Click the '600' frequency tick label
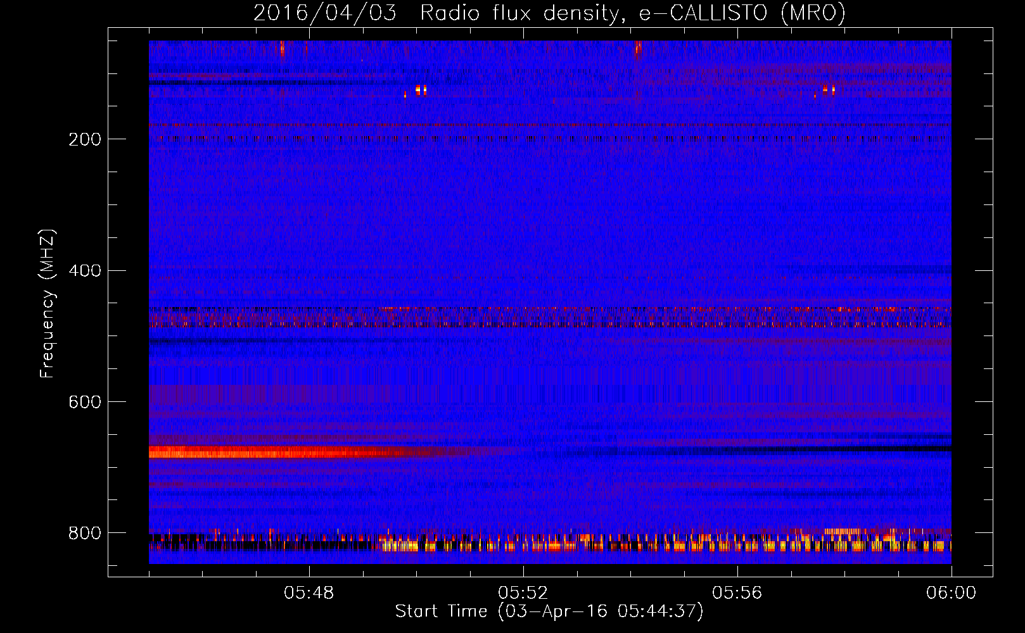Viewport: 1025px width, 633px height. point(85,403)
